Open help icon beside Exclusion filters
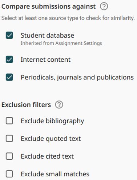This screenshot has width=137, height=180. coord(59,105)
